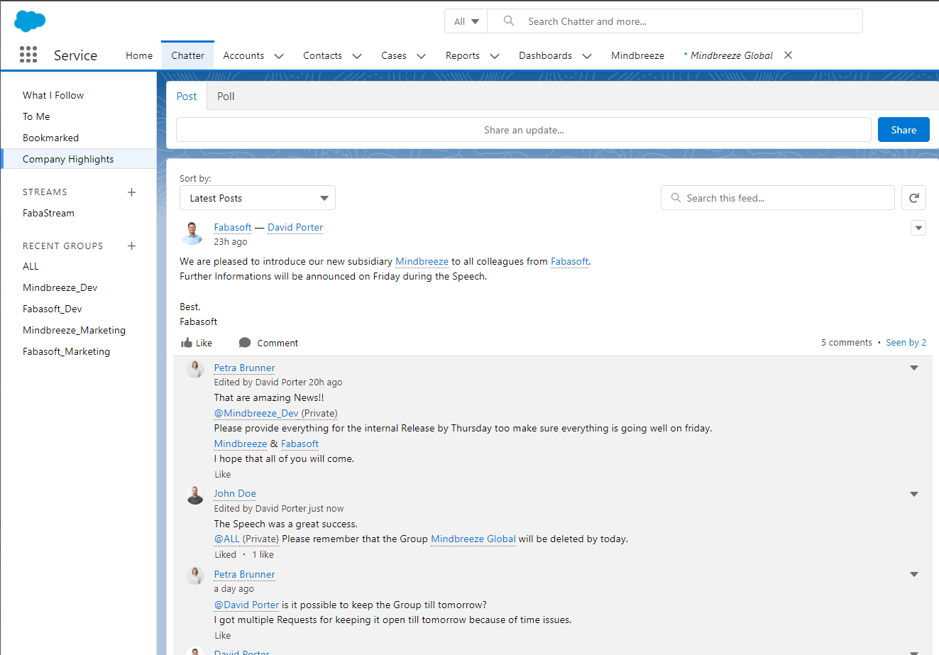Image resolution: width=939 pixels, height=655 pixels.
Task: Open the post actions dropdown arrow
Action: [918, 228]
